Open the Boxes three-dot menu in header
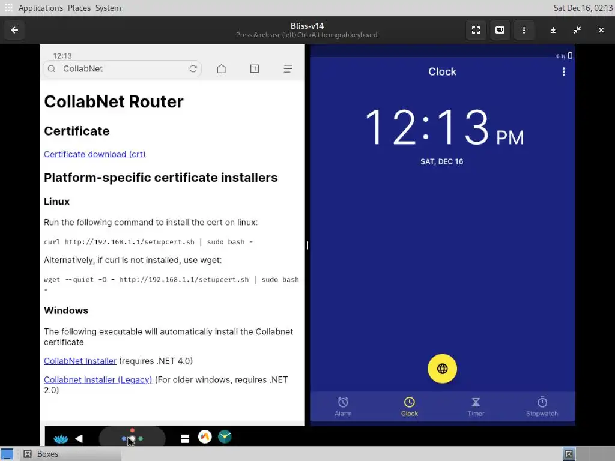Viewport: 615px width, 461px height. click(524, 30)
